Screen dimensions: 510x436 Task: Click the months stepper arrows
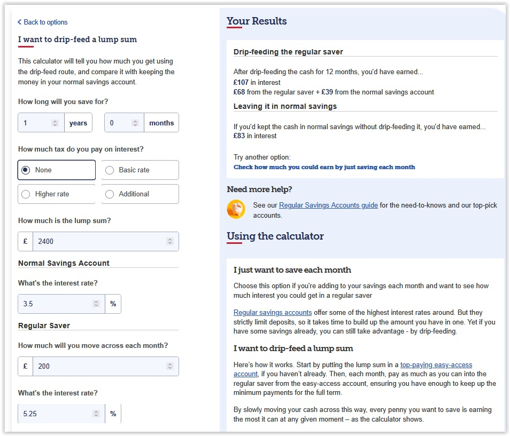(x=135, y=123)
